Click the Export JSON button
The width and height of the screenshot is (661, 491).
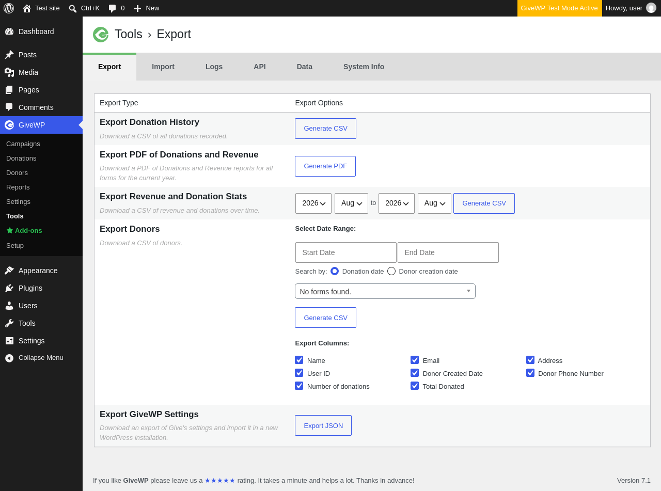pyautogui.click(x=323, y=425)
